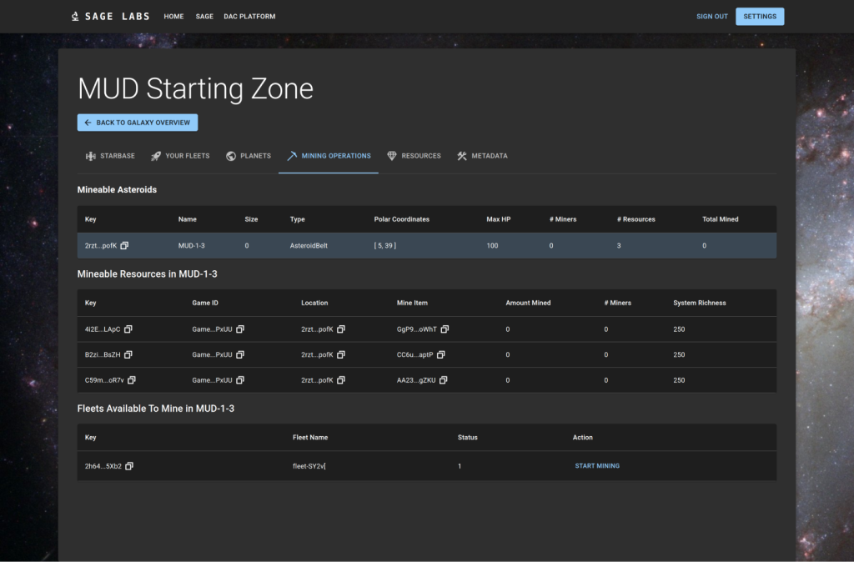
Task: Copy mine item CC6u...aptP
Action: tap(441, 354)
